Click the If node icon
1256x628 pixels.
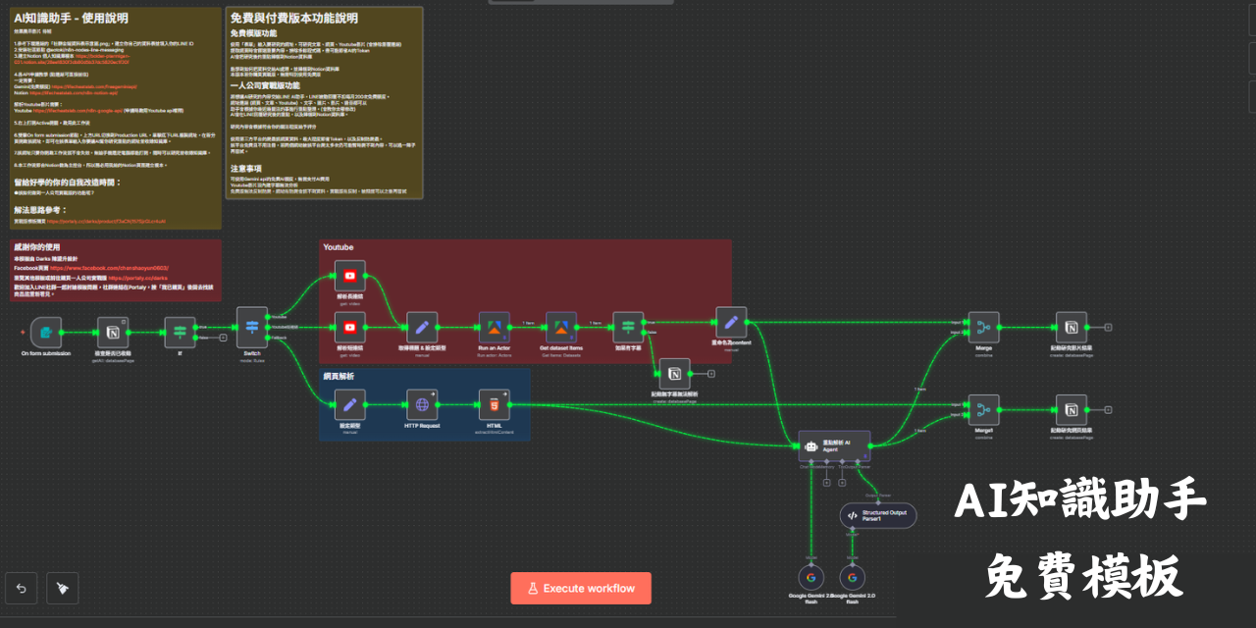[x=180, y=332]
